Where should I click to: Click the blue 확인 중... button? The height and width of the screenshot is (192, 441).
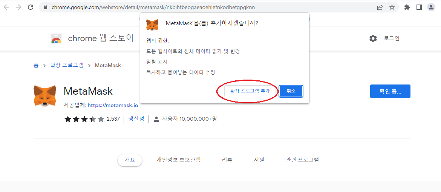point(390,91)
